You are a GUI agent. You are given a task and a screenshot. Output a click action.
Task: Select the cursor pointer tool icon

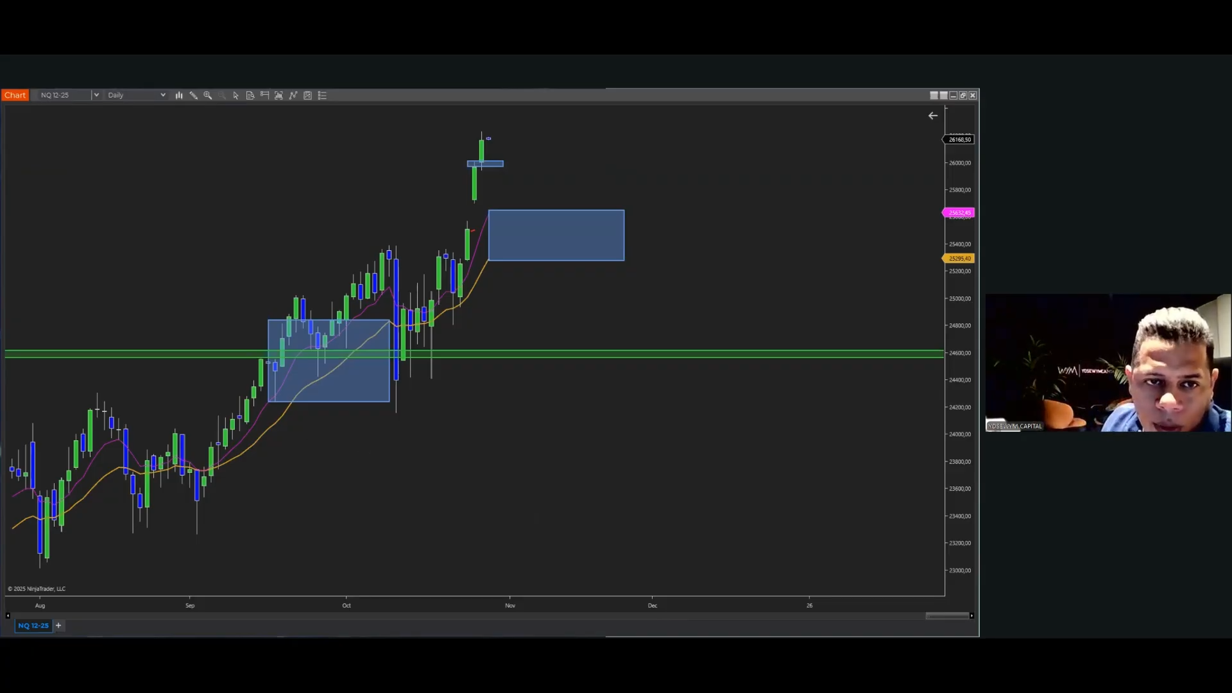click(236, 95)
